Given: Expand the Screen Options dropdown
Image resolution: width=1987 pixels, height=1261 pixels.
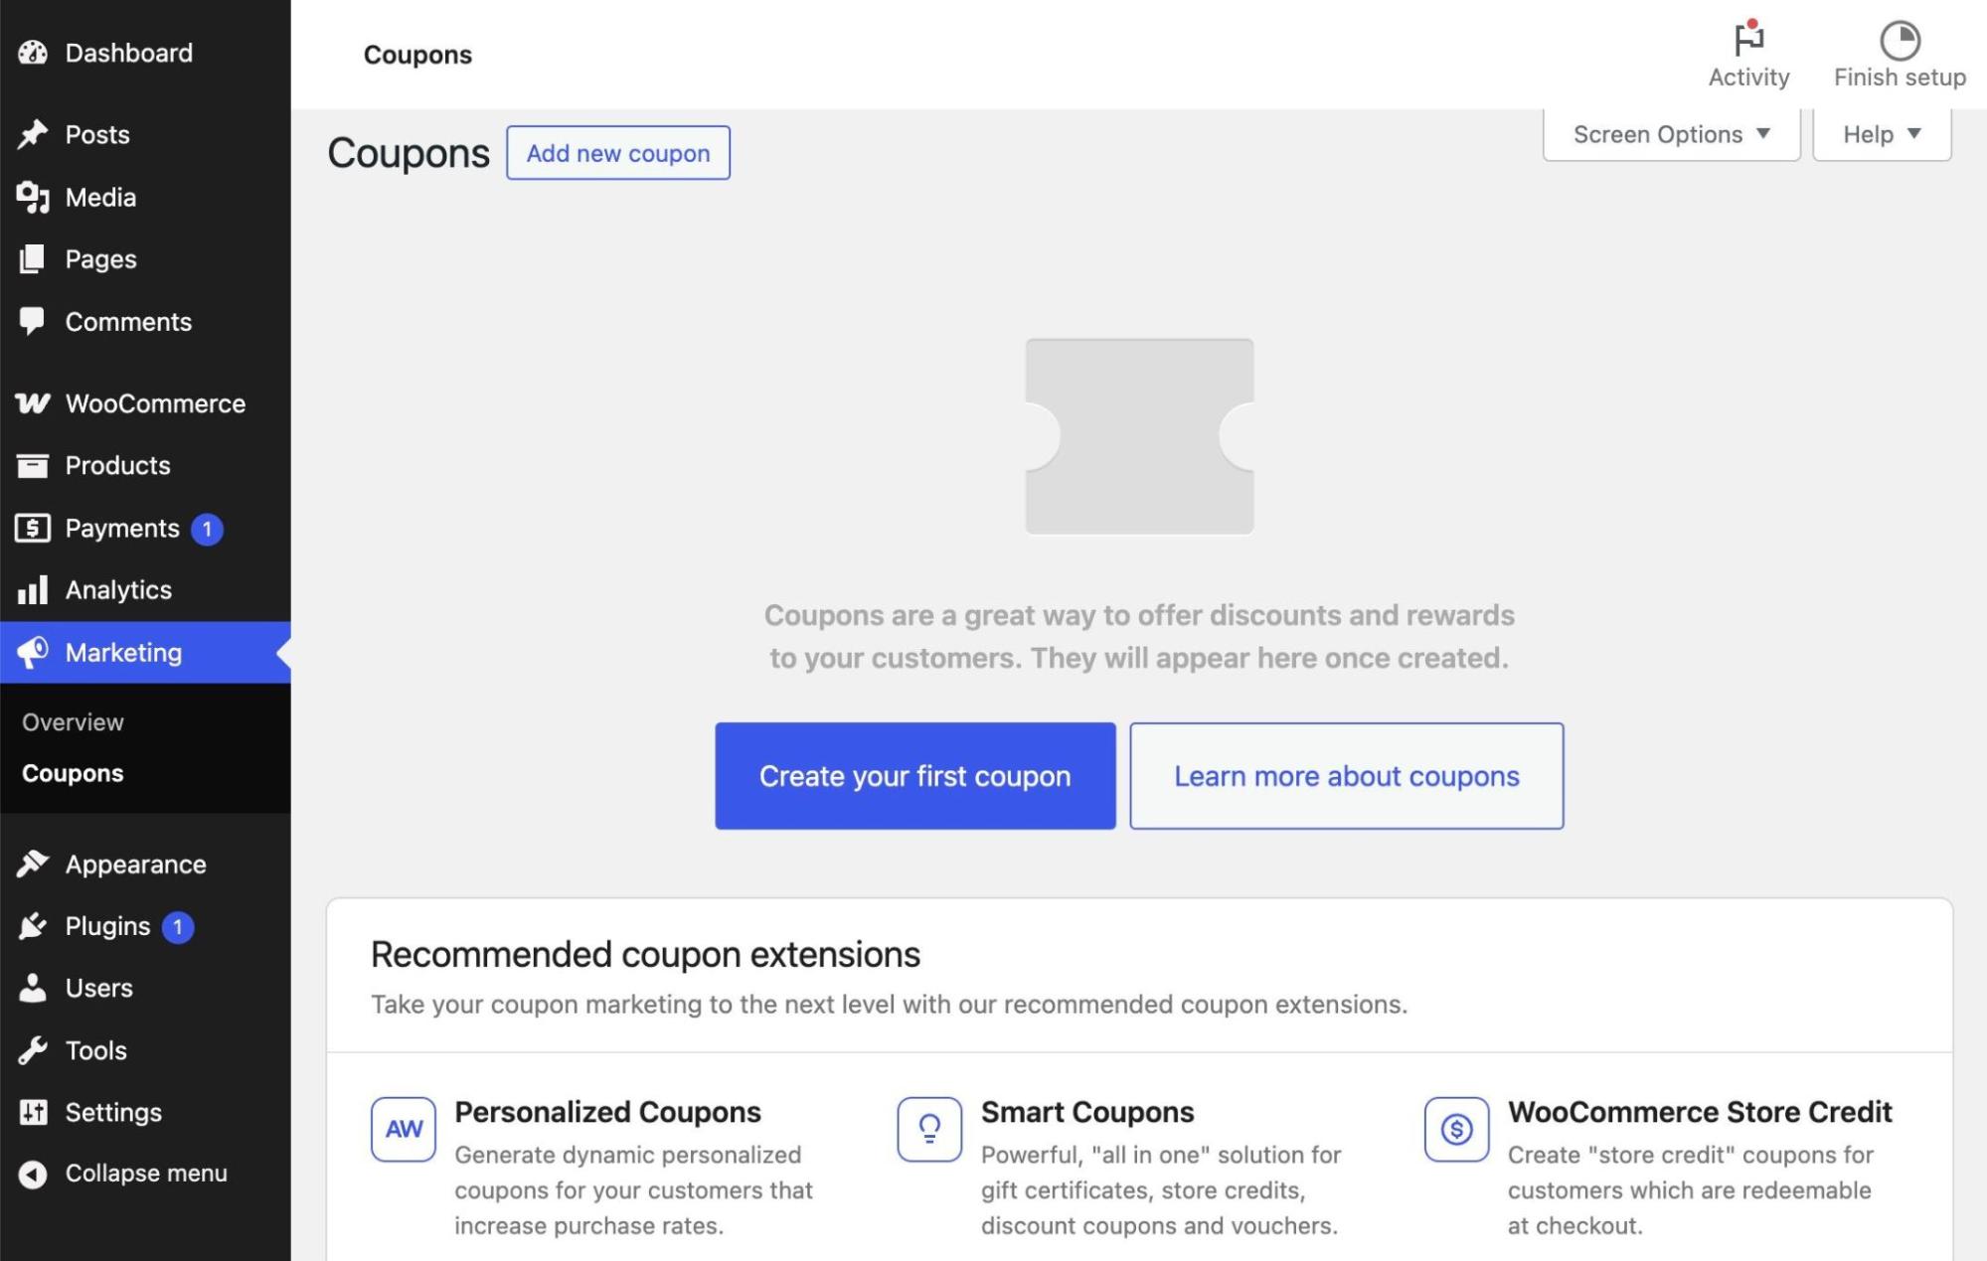Looking at the screenshot, I should pyautogui.click(x=1671, y=134).
